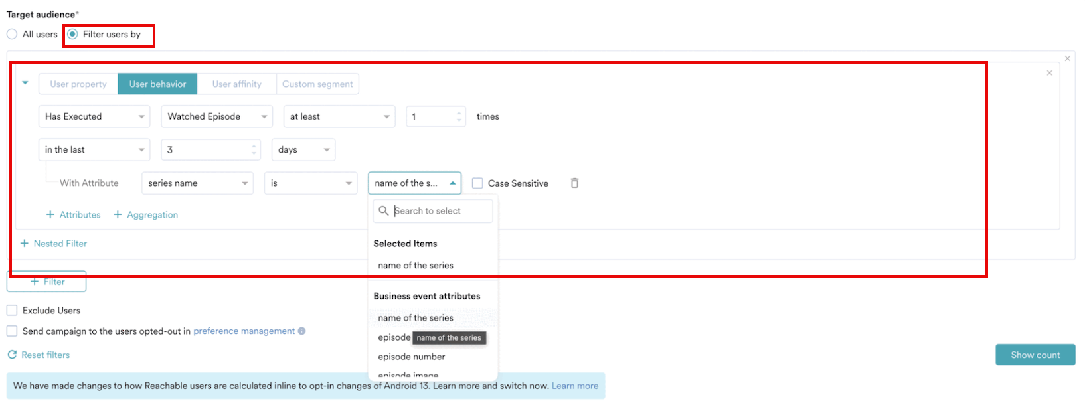This screenshot has height=413, width=1085.
Task: Enable the Case Sensitive checkbox
Action: tap(477, 183)
